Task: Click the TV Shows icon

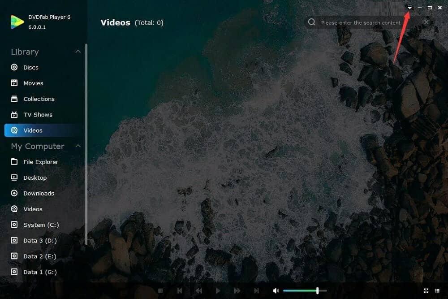Action: coord(14,114)
